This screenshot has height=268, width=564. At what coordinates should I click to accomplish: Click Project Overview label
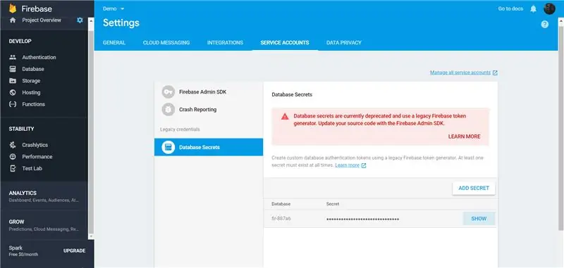42,20
